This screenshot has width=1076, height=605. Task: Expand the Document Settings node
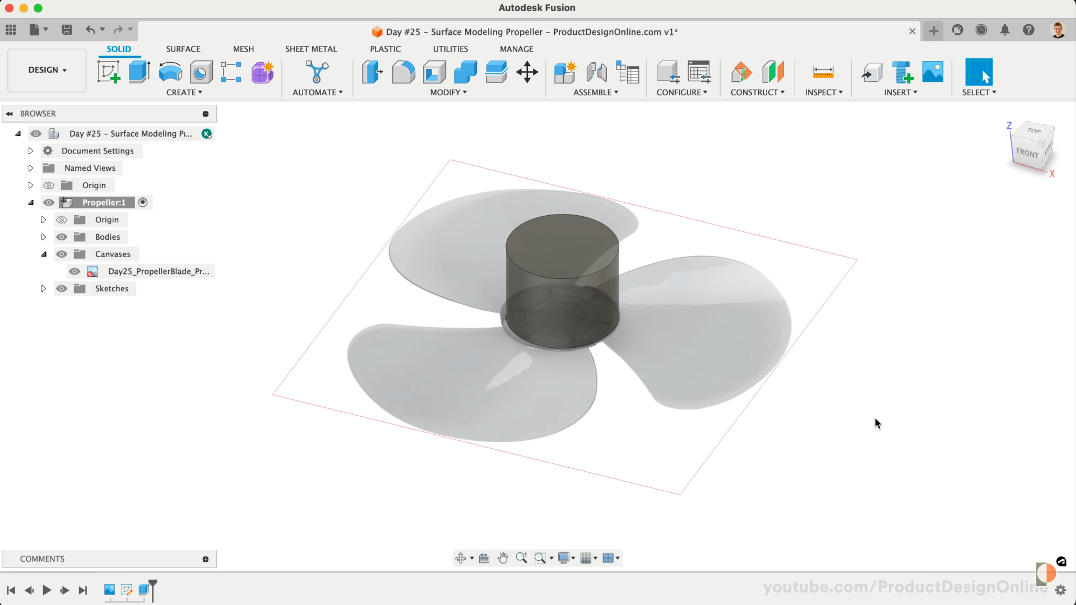pos(31,151)
